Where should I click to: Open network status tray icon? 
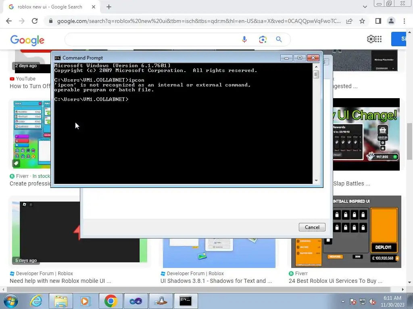(363, 301)
